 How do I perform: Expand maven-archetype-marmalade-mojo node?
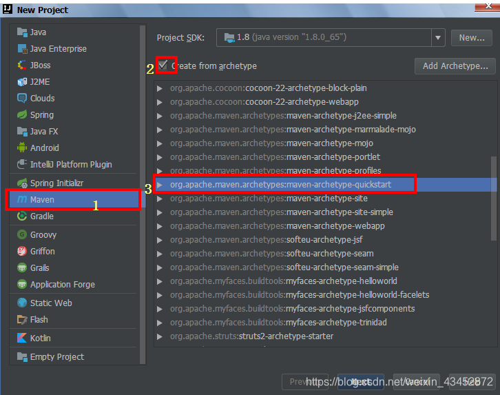tap(160, 130)
